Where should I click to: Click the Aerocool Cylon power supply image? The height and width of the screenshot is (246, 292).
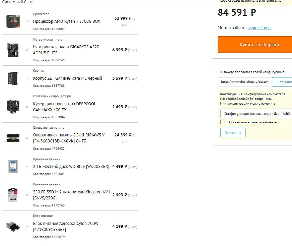point(13,226)
